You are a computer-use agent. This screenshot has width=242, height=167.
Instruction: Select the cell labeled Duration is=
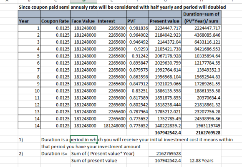pyautogui.click(x=54, y=154)
